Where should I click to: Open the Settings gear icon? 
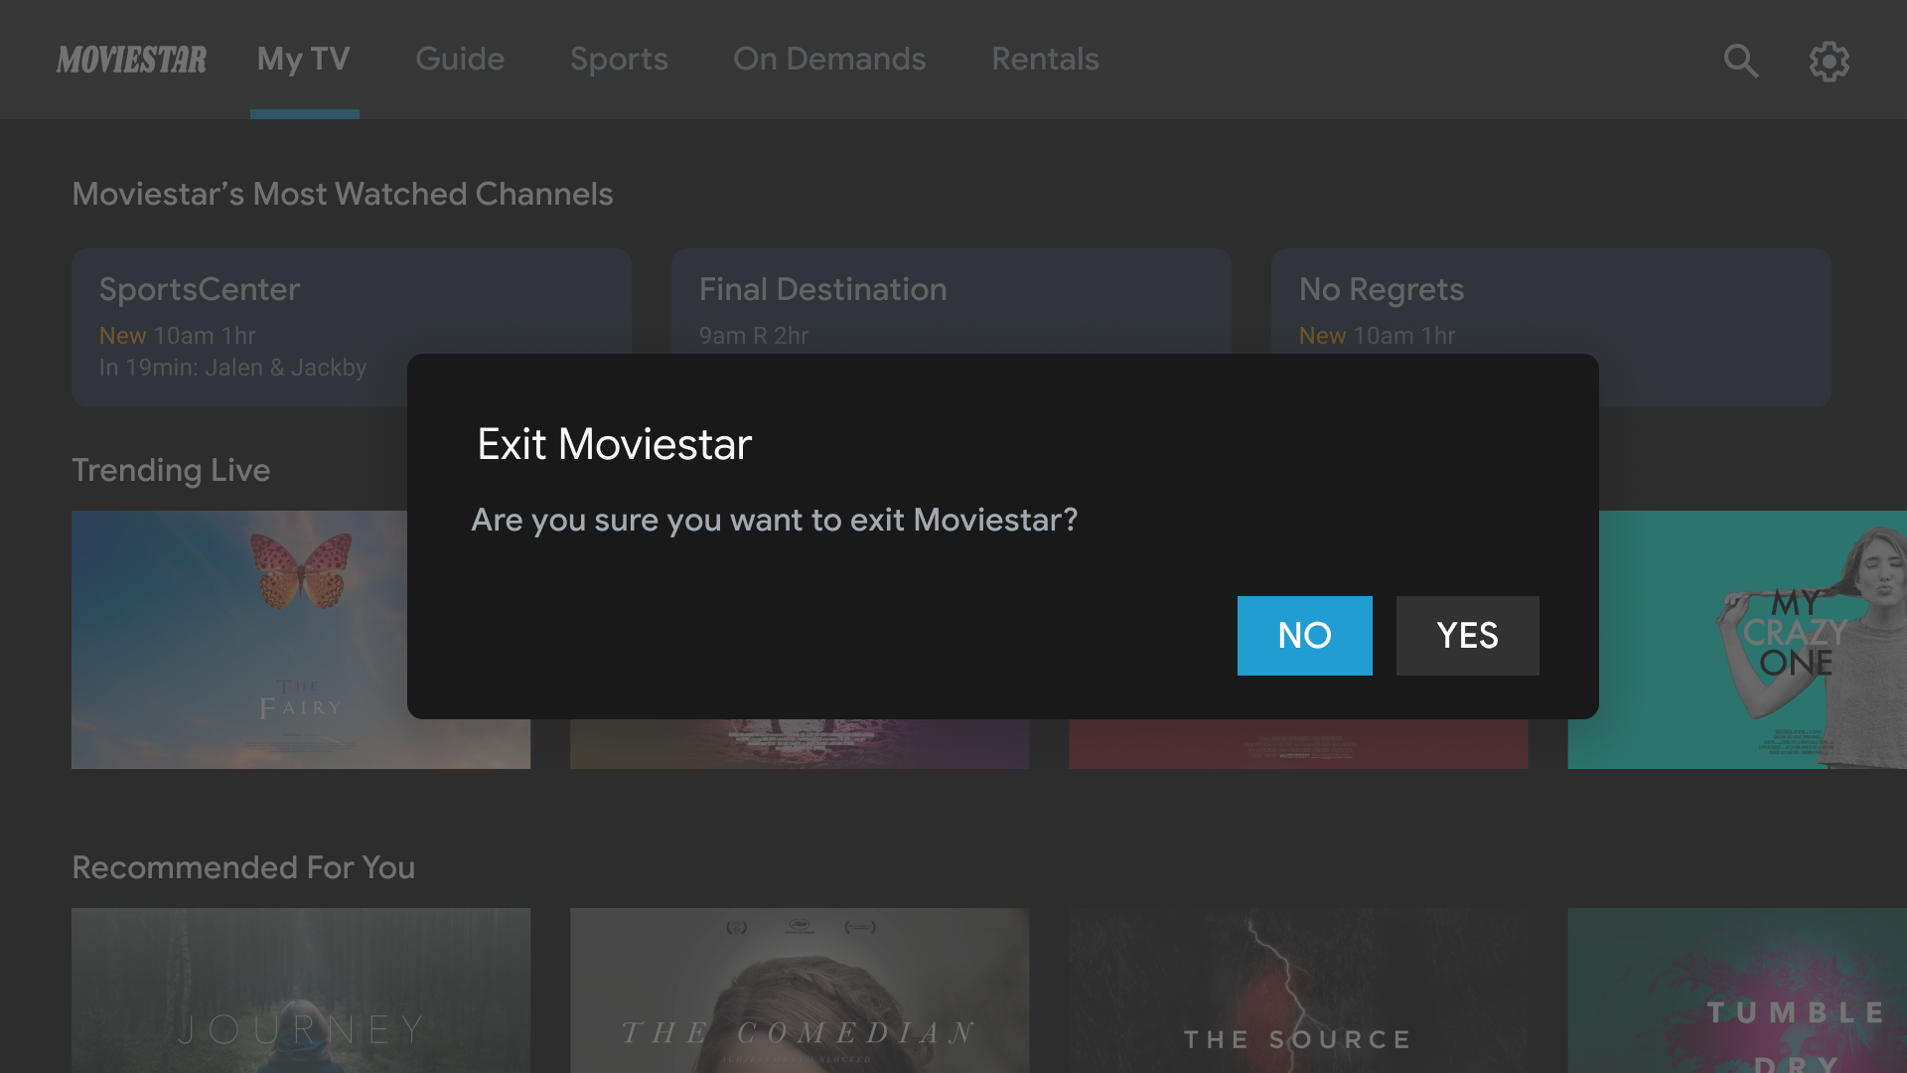click(x=1830, y=62)
